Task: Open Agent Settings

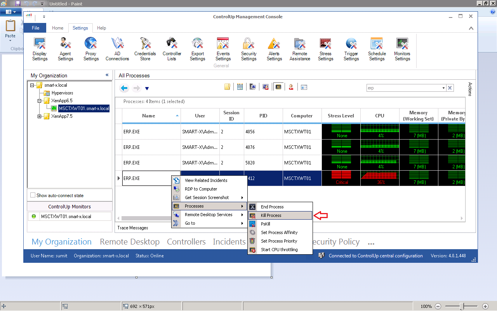Action: coord(65,49)
